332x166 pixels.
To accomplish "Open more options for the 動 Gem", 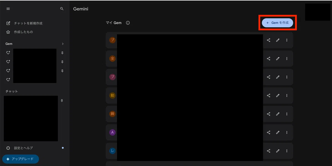I will [x=287, y=95].
